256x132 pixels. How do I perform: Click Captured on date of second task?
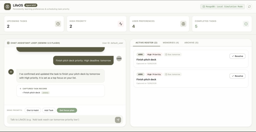tap(146, 83)
